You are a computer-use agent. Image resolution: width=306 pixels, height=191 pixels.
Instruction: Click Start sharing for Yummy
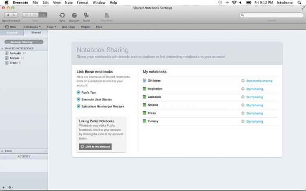pos(255,121)
